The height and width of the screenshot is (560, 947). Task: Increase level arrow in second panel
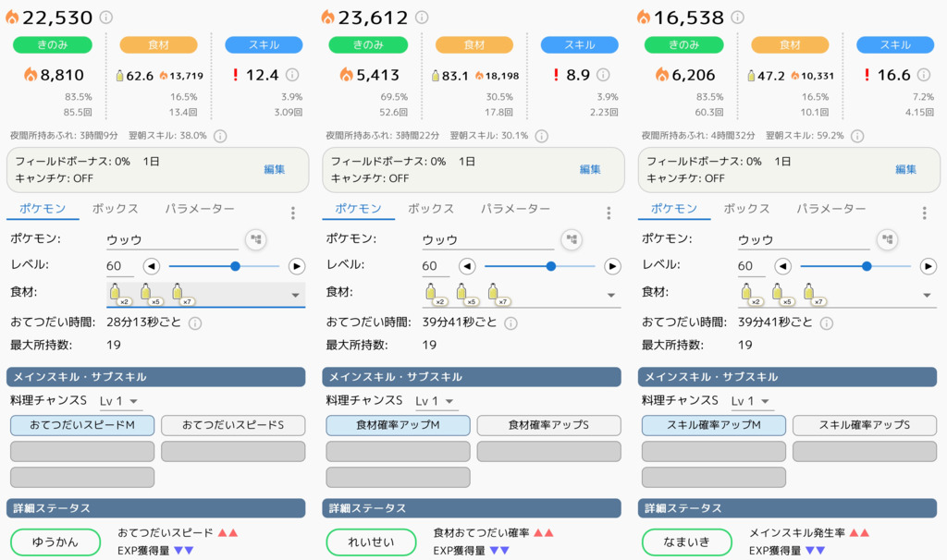(612, 266)
